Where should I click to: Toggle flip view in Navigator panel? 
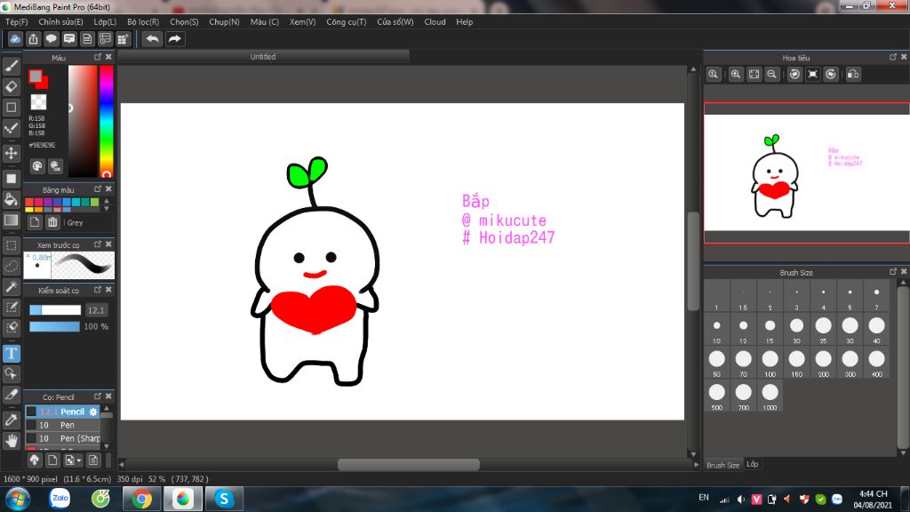click(853, 75)
